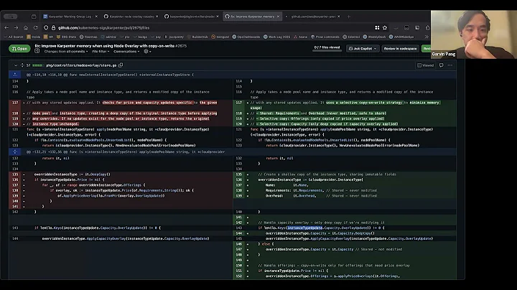Bookmark this page with the star icon
The width and height of the screenshot is (517, 290).
pos(385,28)
